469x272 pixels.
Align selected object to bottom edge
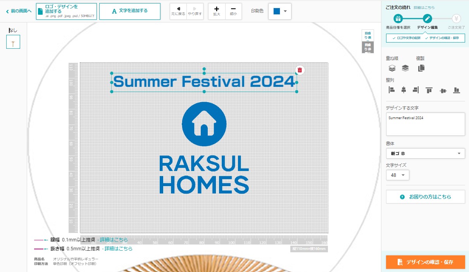[x=457, y=90]
